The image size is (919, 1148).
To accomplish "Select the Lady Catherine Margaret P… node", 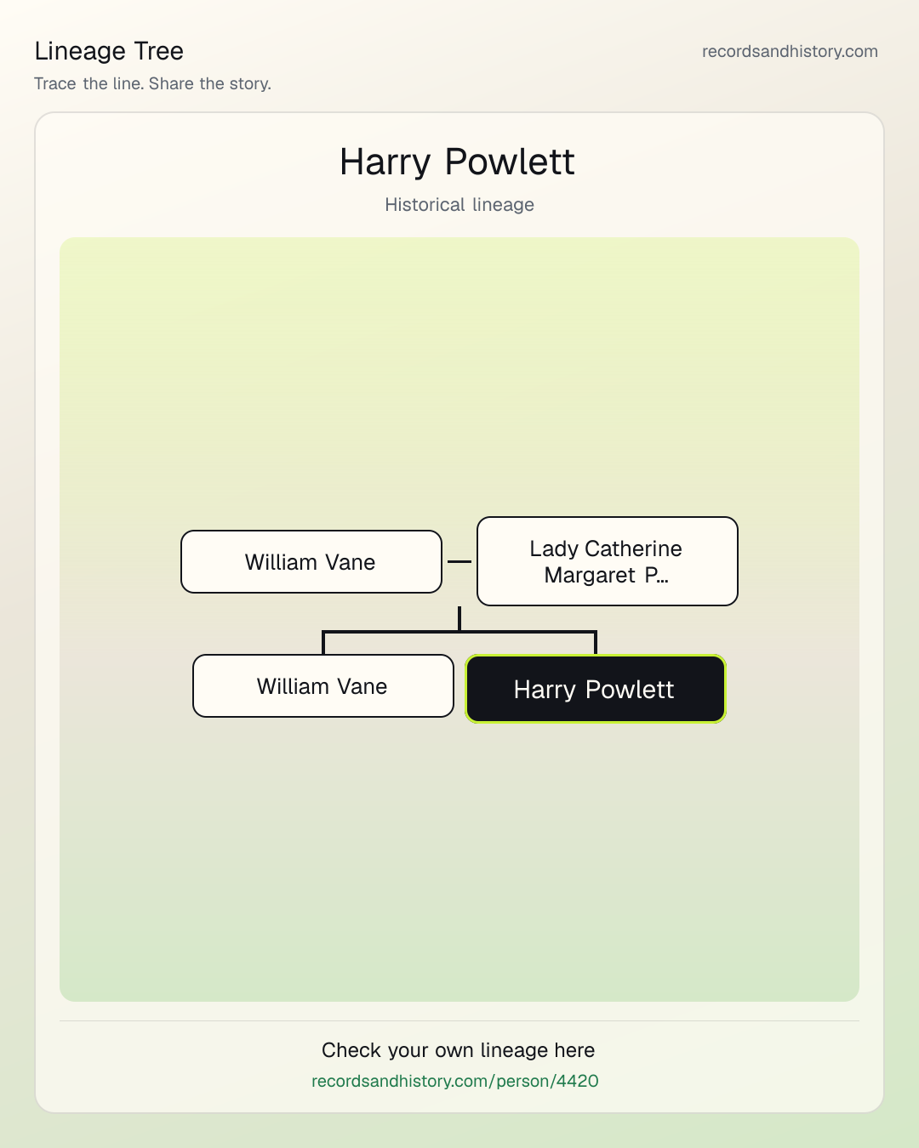I will click(608, 561).
